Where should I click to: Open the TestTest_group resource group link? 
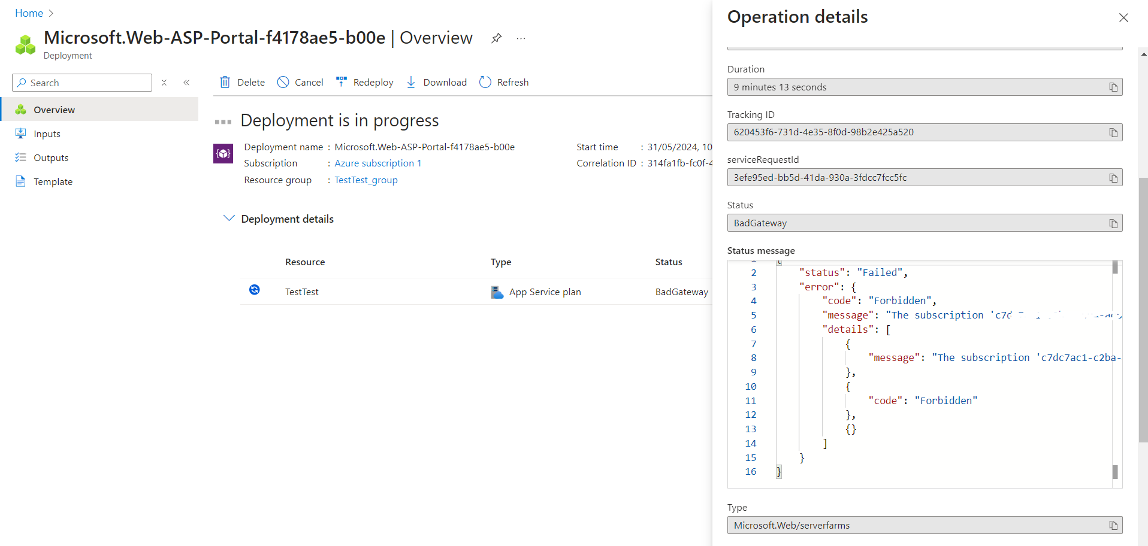(365, 180)
